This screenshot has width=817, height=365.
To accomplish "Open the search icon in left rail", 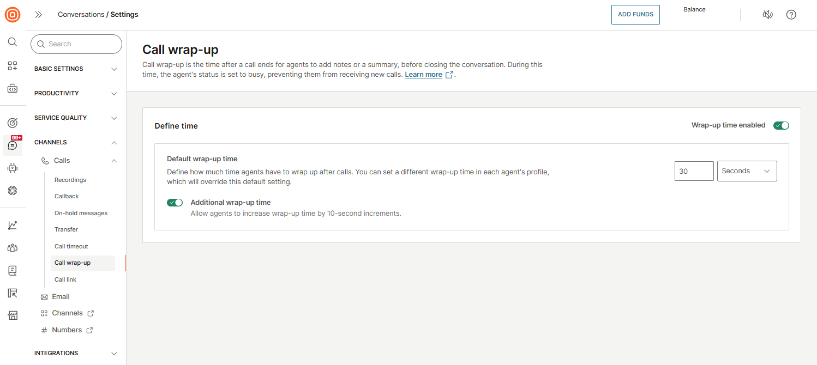I will click(x=13, y=42).
